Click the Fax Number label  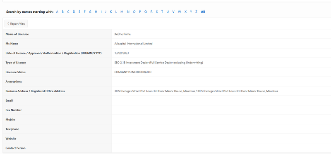tap(14, 110)
